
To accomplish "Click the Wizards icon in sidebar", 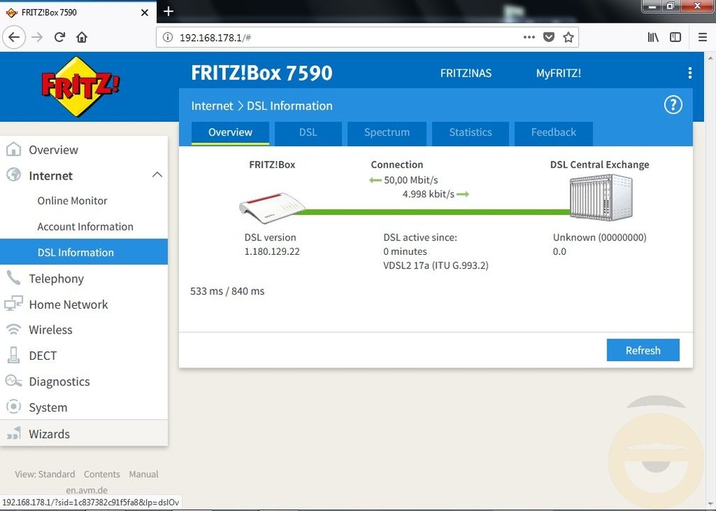I will coord(13,432).
